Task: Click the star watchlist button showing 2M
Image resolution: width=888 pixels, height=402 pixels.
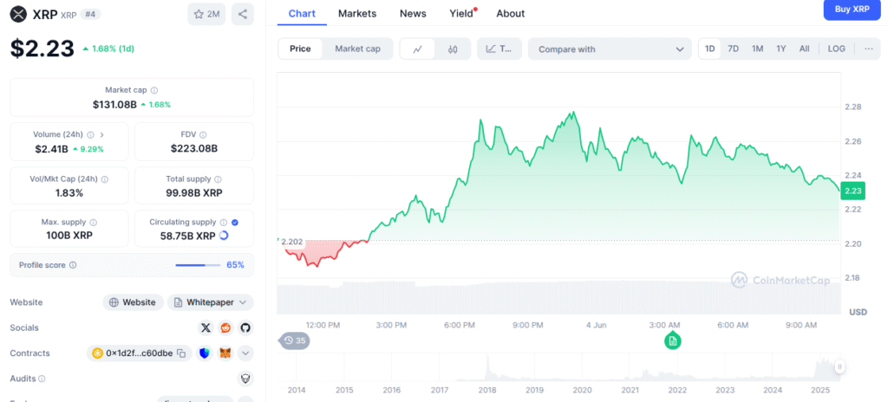Action: [x=206, y=14]
